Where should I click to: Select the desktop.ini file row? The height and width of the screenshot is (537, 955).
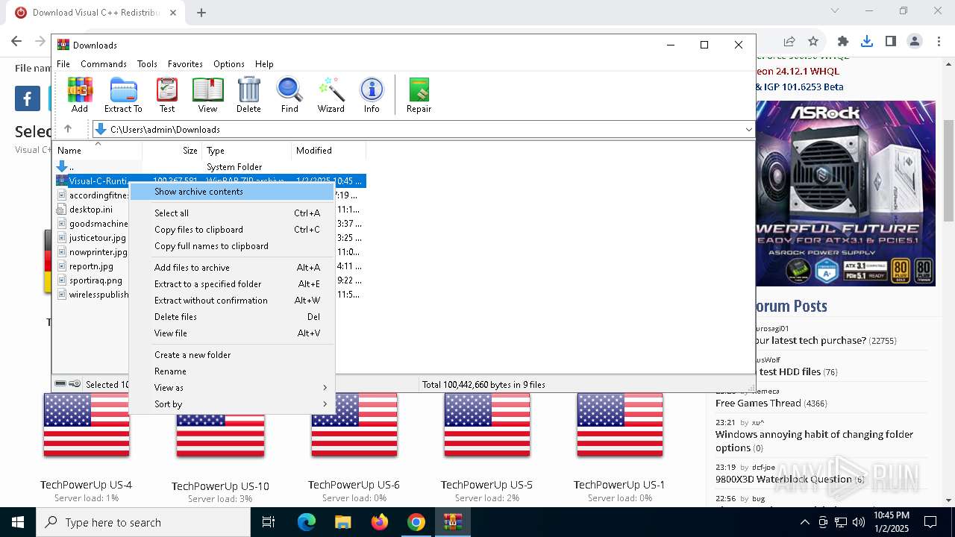point(91,210)
